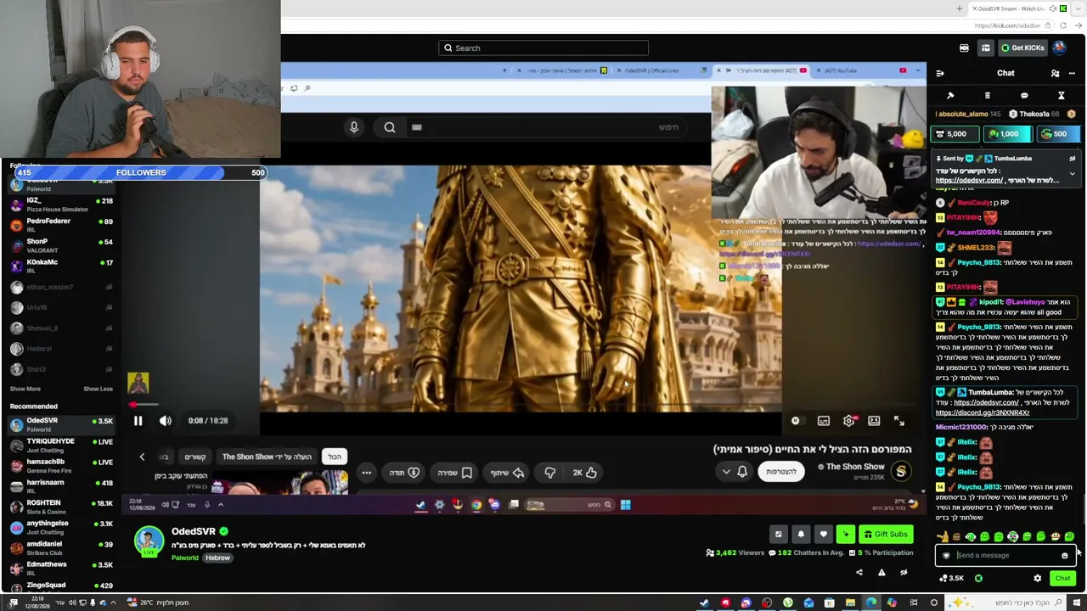Screen dimensions: 1087x611
Task: Seek using the YouTube progress bar
Action: click(x=521, y=406)
